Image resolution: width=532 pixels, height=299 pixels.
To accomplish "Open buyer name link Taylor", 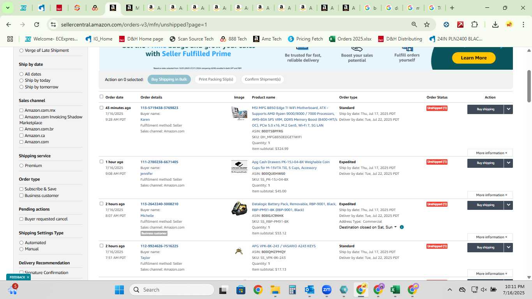I will [145, 258].
